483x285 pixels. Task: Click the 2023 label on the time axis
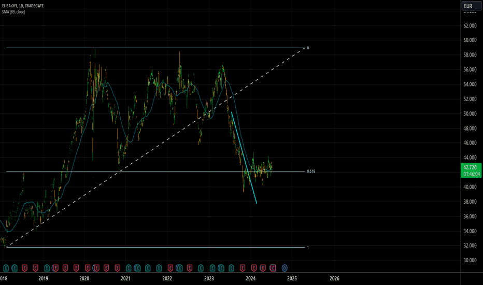tap(209, 279)
